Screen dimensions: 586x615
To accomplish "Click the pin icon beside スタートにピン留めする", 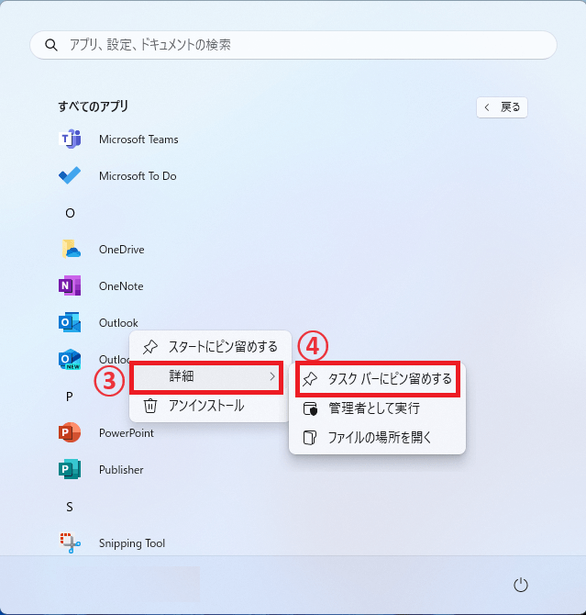I will [x=150, y=347].
